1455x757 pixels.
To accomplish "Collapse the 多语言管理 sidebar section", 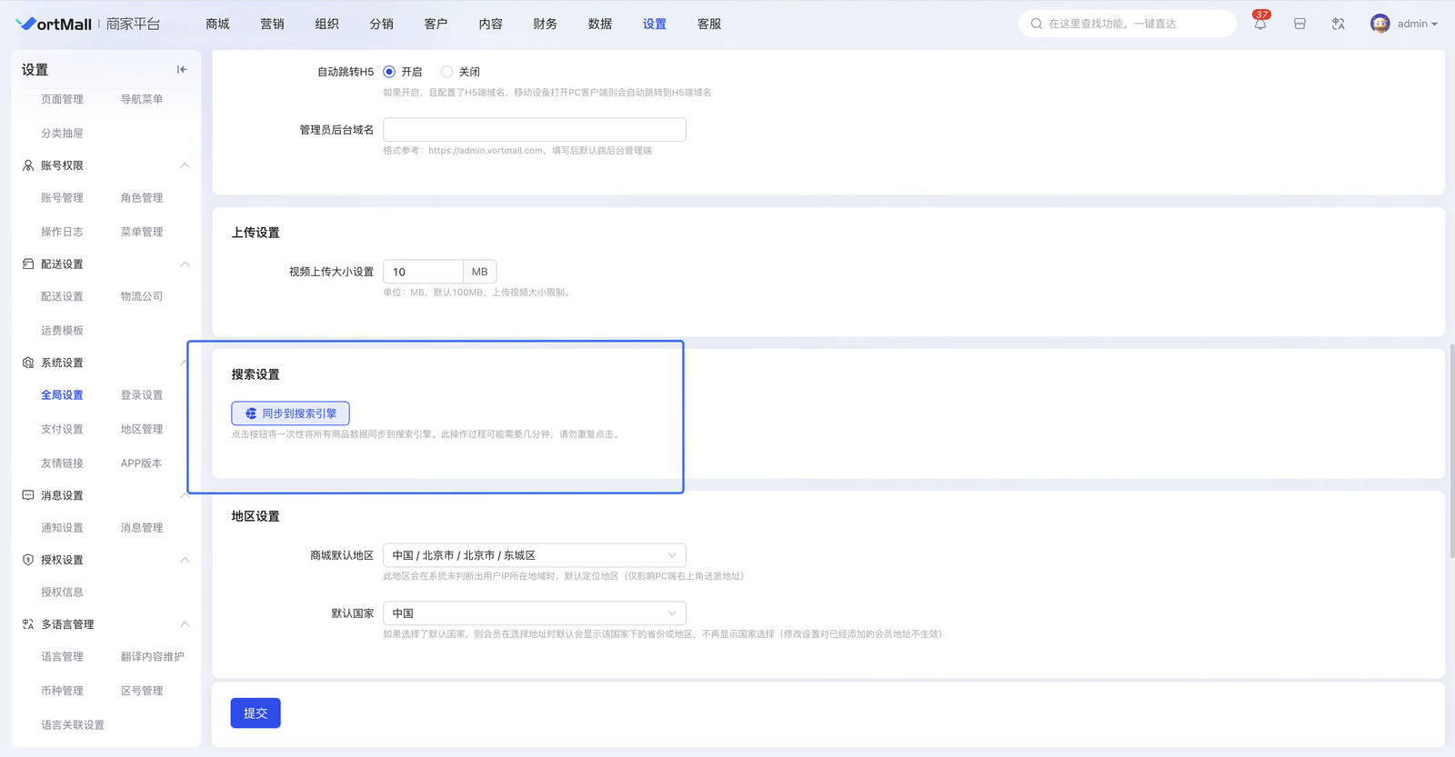I will [185, 624].
